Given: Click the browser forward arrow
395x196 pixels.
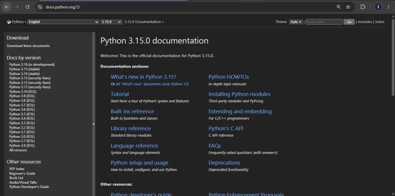Looking at the screenshot, I should click(x=17, y=7).
